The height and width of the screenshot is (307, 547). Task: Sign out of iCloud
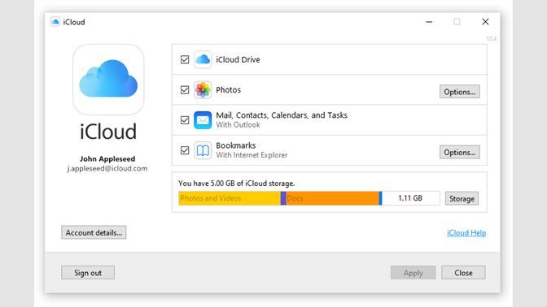pos(88,273)
